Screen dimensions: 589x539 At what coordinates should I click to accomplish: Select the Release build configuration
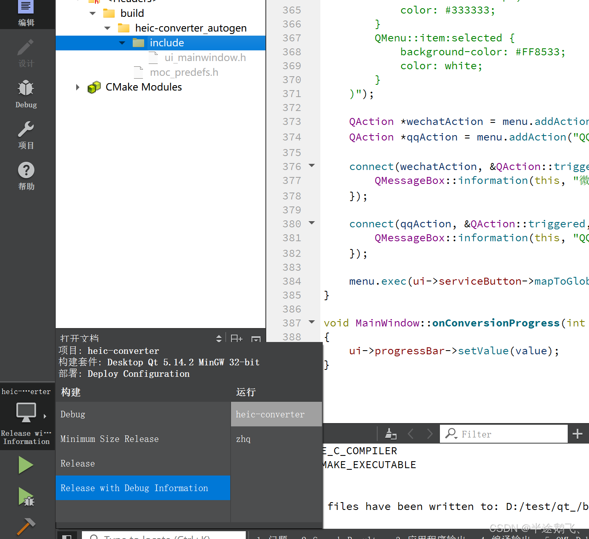click(143, 463)
